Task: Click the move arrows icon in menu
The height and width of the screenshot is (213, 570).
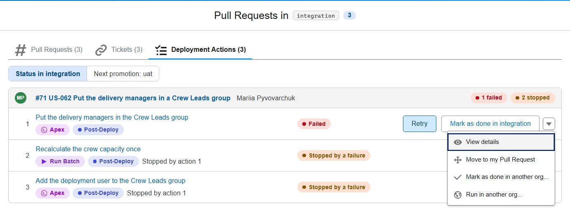Action: coord(457,160)
